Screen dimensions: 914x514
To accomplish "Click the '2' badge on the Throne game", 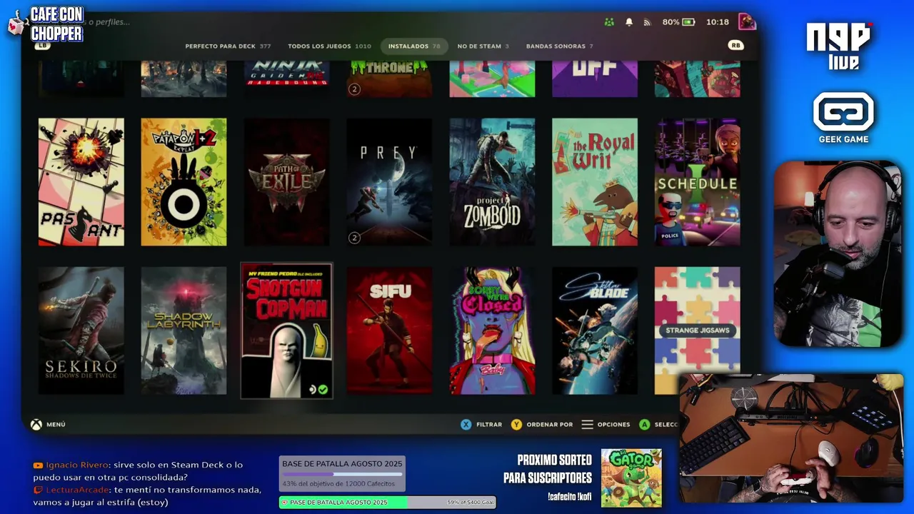I will click(354, 89).
